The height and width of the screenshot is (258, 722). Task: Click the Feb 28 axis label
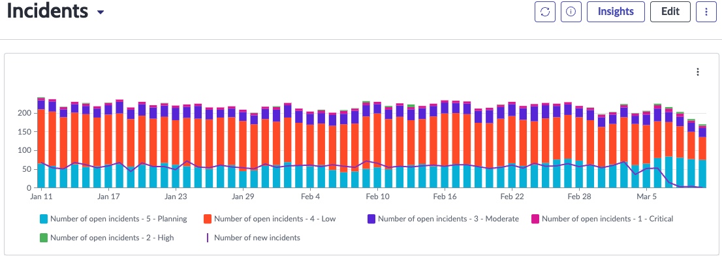click(579, 197)
